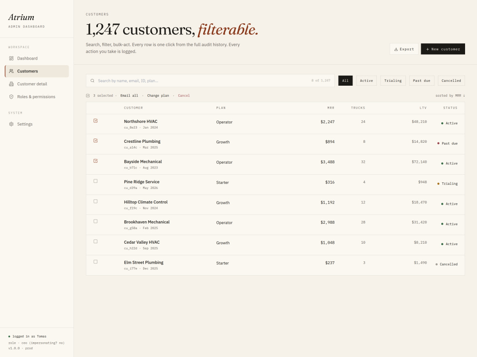477x357 pixels.
Task: Click the Cancelled status of Elm Street
Action: click(446, 264)
